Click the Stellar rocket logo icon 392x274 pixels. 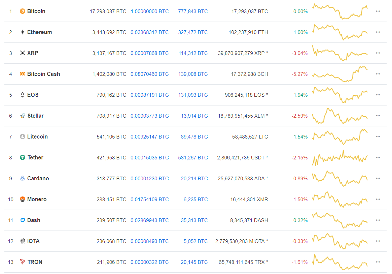point(23,116)
